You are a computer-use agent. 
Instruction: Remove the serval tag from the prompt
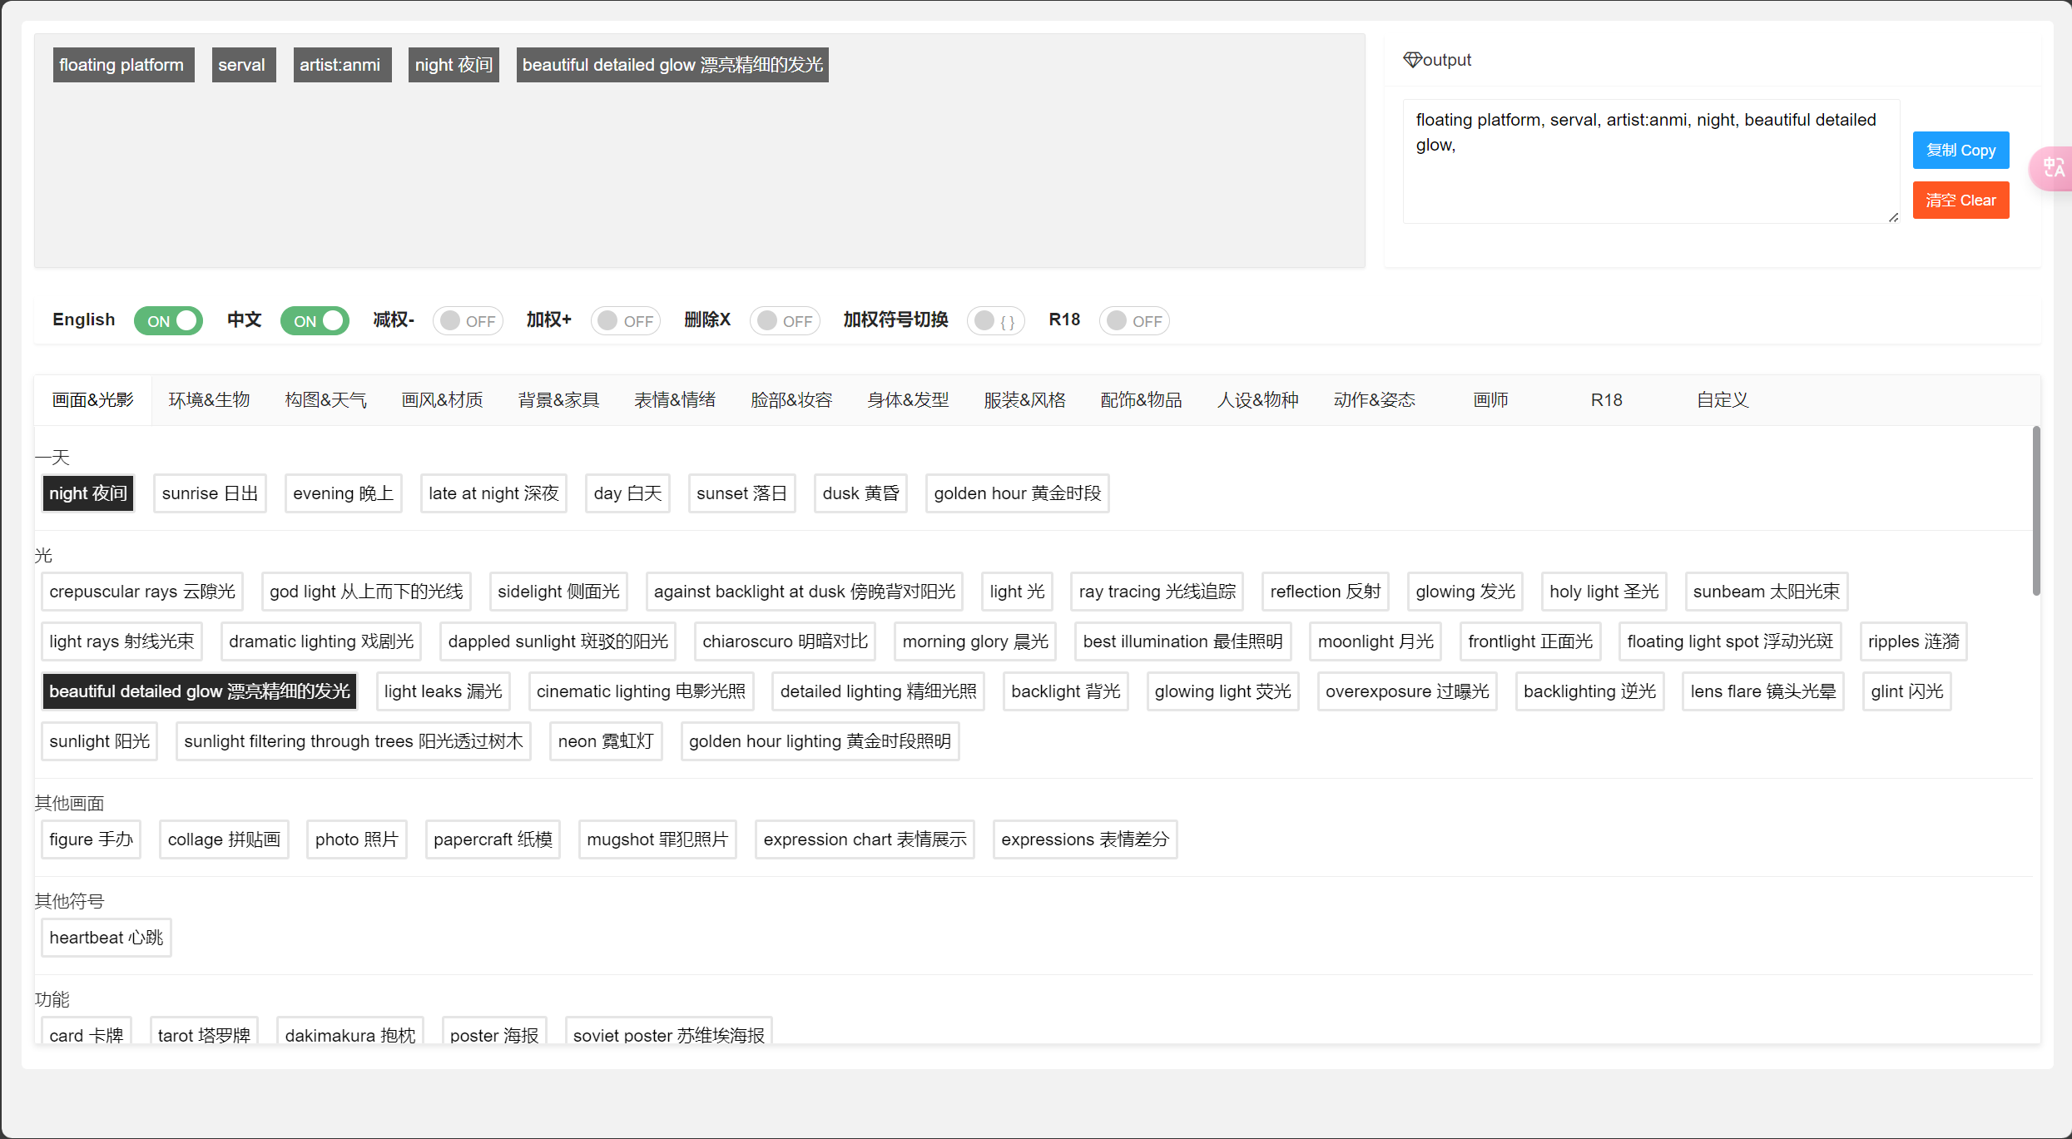(241, 65)
